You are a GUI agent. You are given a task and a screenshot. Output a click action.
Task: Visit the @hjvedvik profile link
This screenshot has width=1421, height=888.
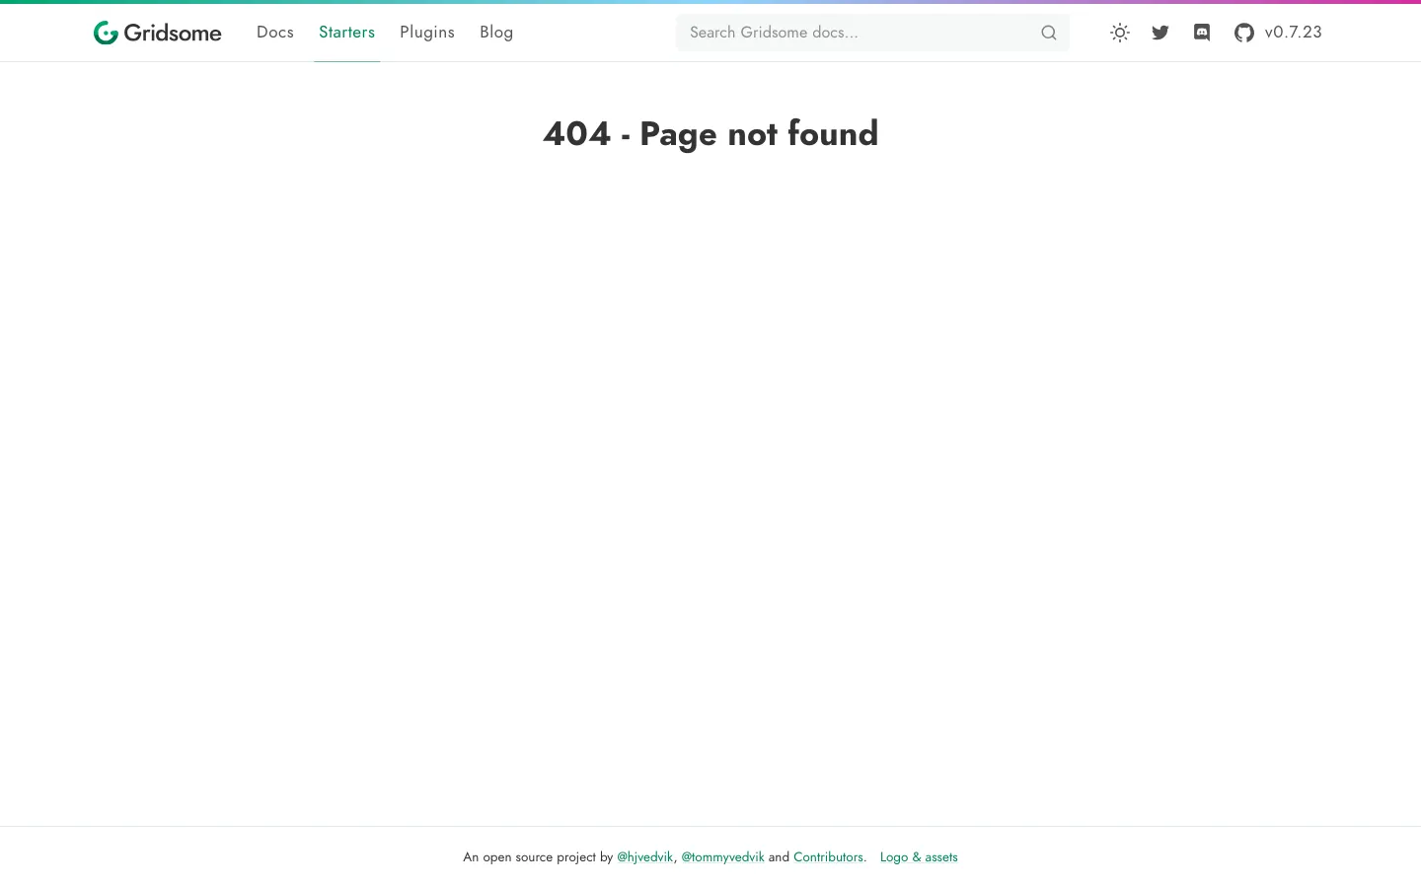click(645, 857)
